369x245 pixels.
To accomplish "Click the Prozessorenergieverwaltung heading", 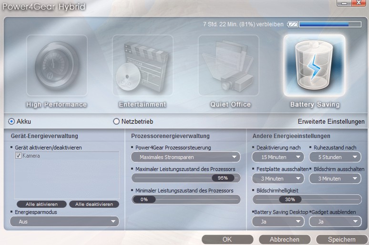I will pyautogui.click(x=170, y=136).
